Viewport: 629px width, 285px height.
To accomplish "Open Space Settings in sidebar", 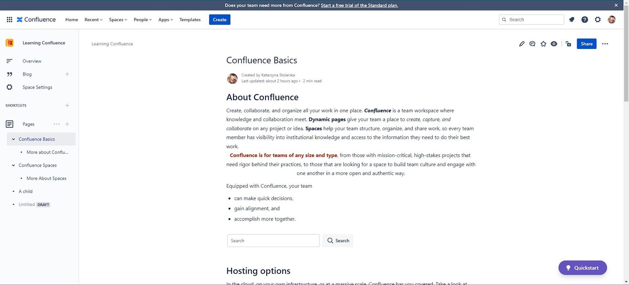I will tap(37, 87).
